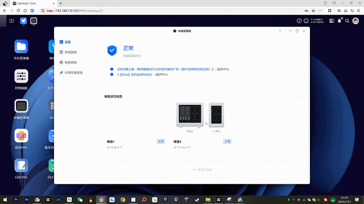The width and height of the screenshot is (364, 204).
Task: Click the browser undo arrow icon
Action: [352, 11]
